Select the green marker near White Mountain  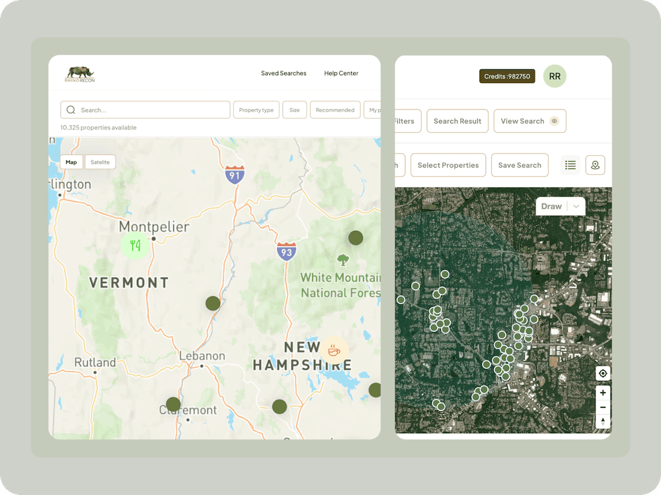coord(356,238)
